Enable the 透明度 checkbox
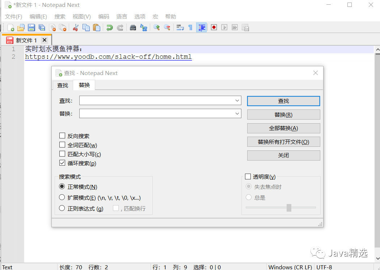 (248, 176)
